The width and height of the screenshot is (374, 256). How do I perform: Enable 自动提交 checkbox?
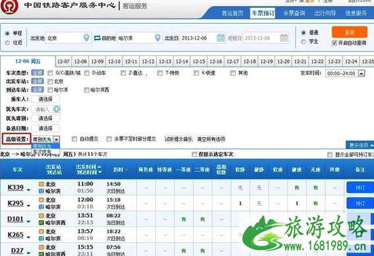pyautogui.click(x=74, y=139)
